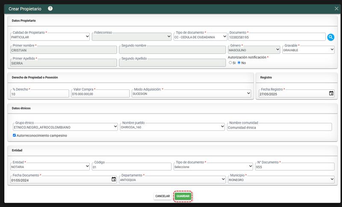This screenshot has height=207, width=342.
Task: Click the % Derecho field
Action: point(39,94)
